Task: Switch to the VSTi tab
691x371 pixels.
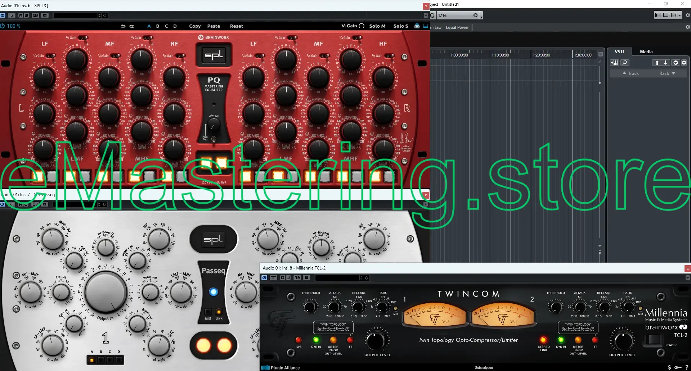Action: [x=619, y=52]
